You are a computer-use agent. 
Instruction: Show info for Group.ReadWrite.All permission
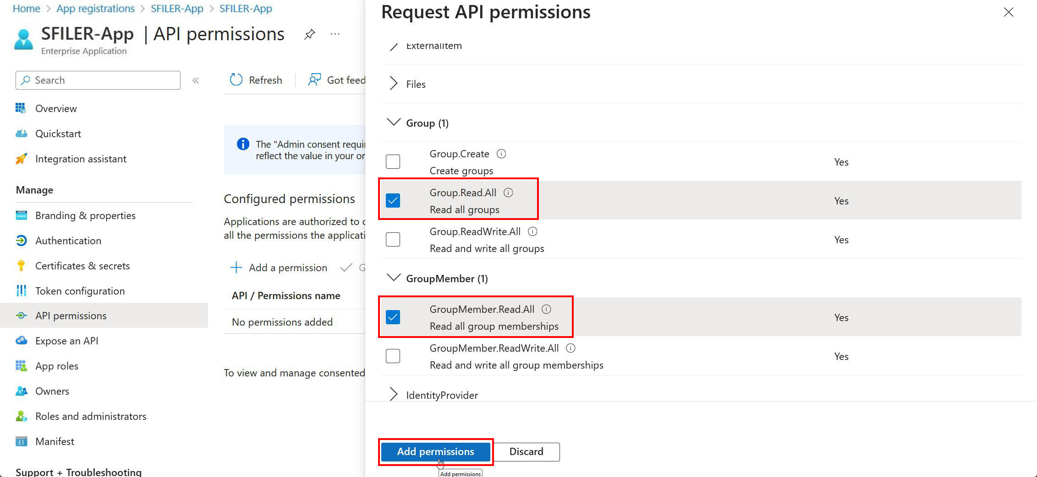(532, 231)
